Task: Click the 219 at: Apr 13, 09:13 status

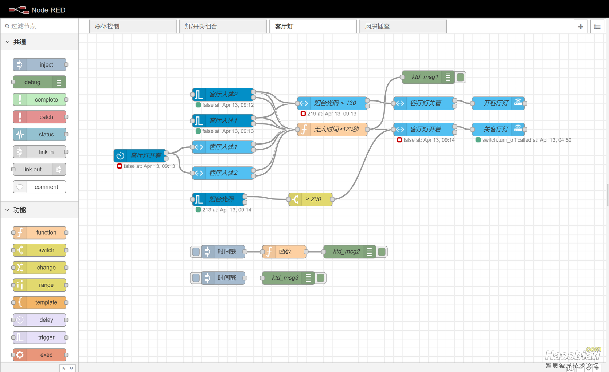Action: pos(331,114)
